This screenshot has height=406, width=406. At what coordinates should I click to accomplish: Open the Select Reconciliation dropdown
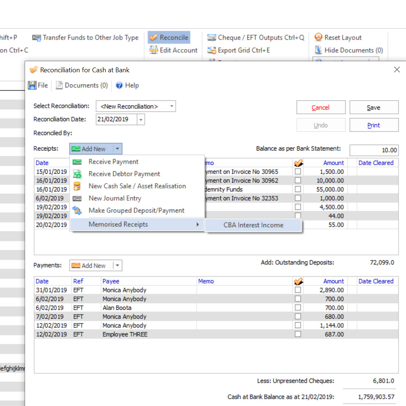(172, 106)
